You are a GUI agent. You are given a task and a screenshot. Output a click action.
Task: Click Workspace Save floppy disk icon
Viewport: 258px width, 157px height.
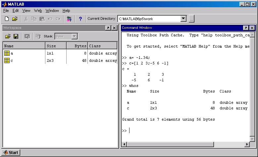click(x=16, y=36)
